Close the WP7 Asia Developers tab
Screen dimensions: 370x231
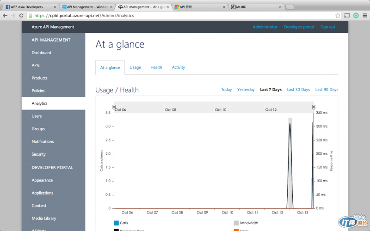click(x=55, y=7)
